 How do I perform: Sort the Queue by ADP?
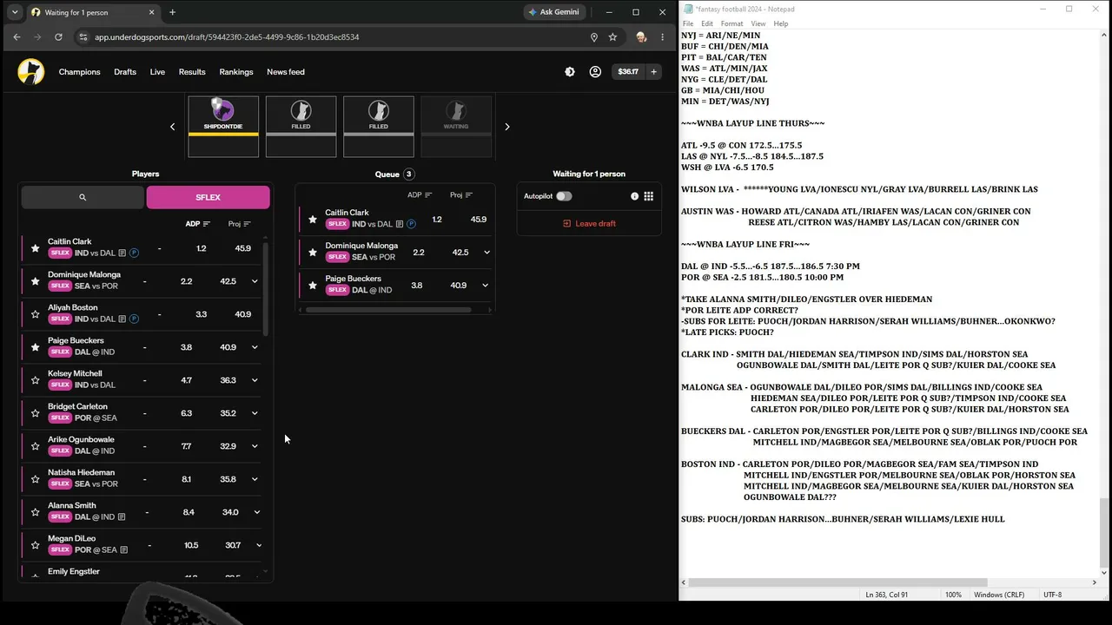point(420,195)
